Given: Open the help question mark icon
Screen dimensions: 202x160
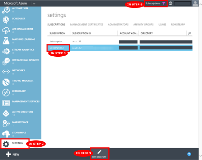Looking at the screenshot, I should point(189,154).
